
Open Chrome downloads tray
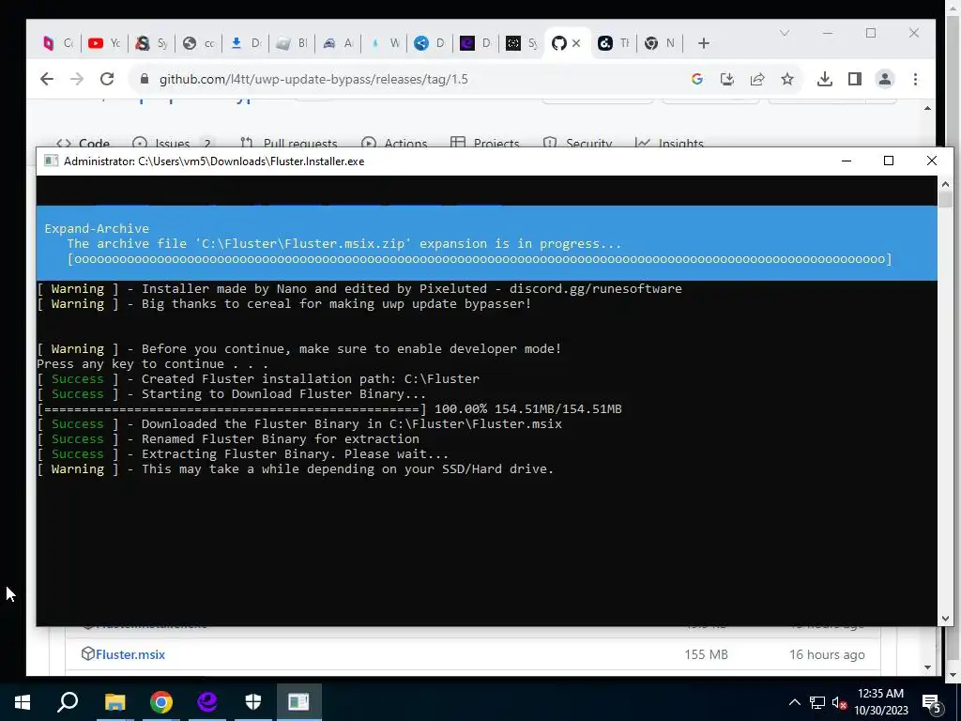pyautogui.click(x=824, y=79)
